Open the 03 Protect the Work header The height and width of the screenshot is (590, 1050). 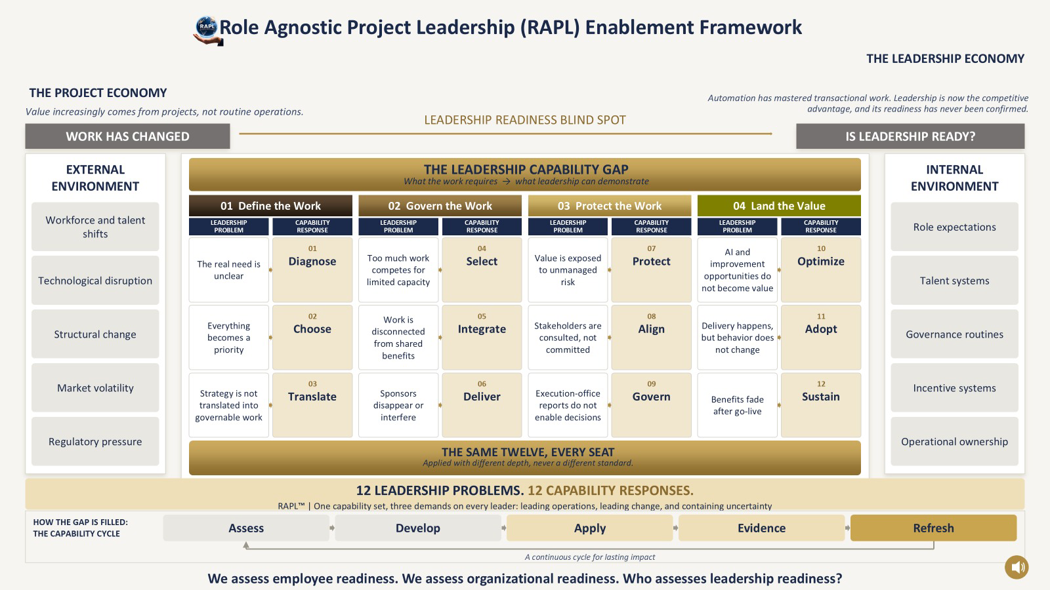pos(610,206)
